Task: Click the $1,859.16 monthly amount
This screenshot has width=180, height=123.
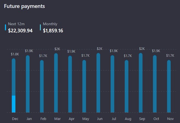Action: click(53, 31)
